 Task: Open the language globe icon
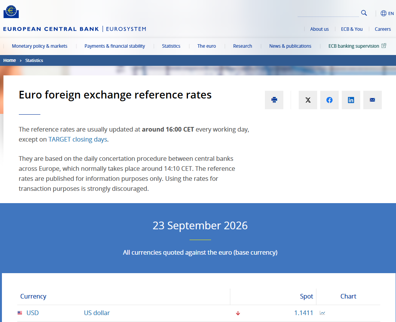[x=383, y=13]
